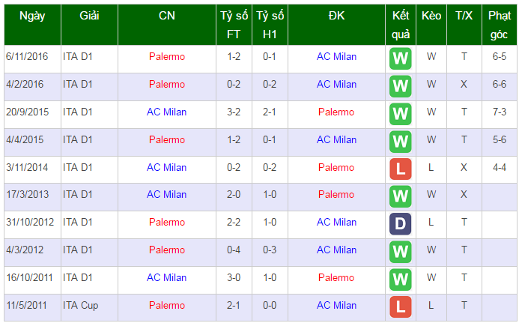522x326 pixels.
Task: Click the 7-3 corner count cell
Action: click(x=500, y=112)
